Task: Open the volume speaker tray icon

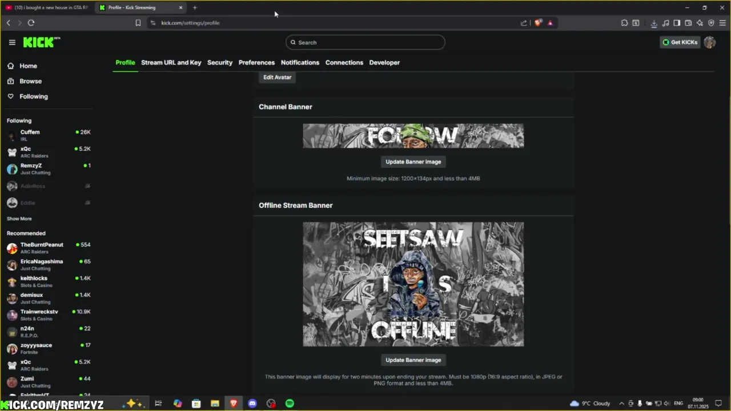Action: pos(666,404)
